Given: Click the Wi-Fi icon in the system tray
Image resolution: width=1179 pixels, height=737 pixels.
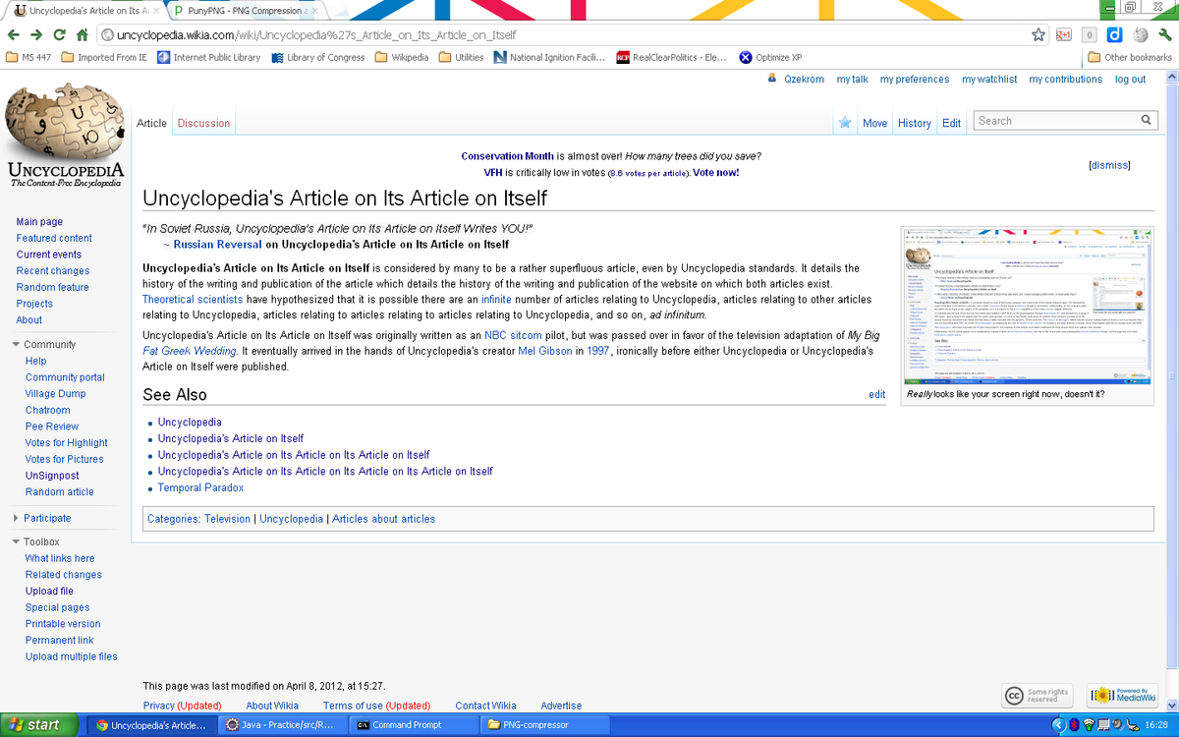Looking at the screenshot, I should coord(1089,725).
